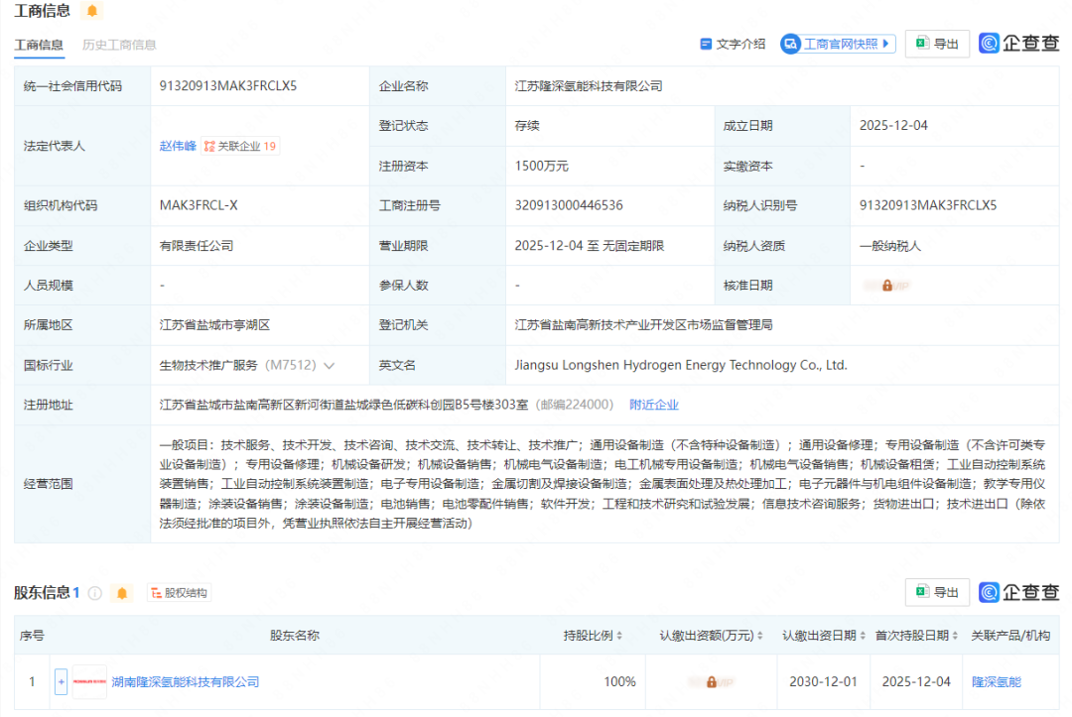Click the bell icon beside 股东信息
The width and height of the screenshot is (1072, 717).
120,592
